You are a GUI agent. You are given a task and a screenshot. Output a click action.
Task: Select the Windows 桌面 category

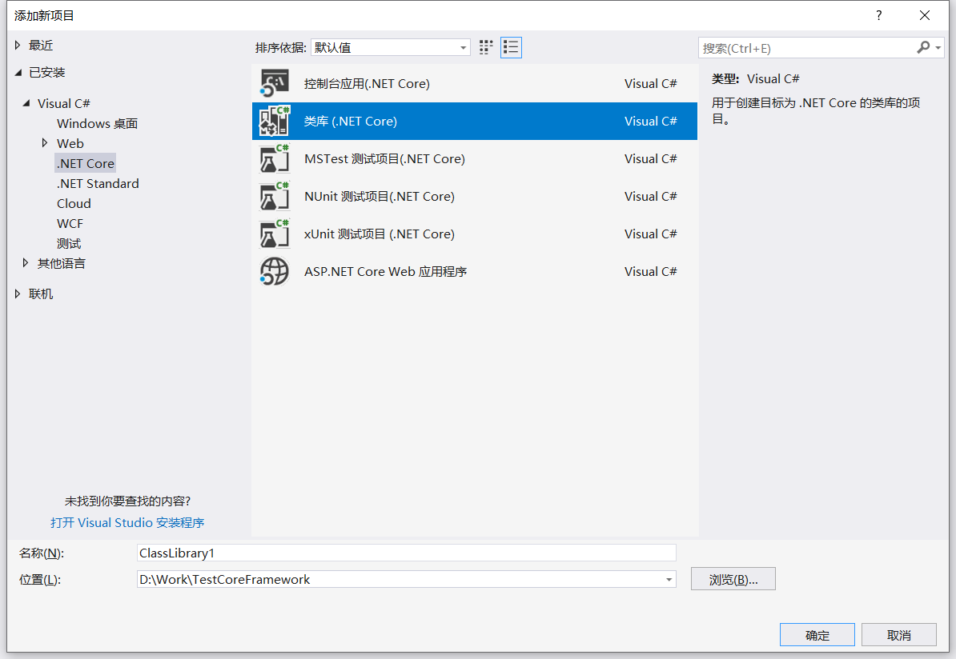97,123
